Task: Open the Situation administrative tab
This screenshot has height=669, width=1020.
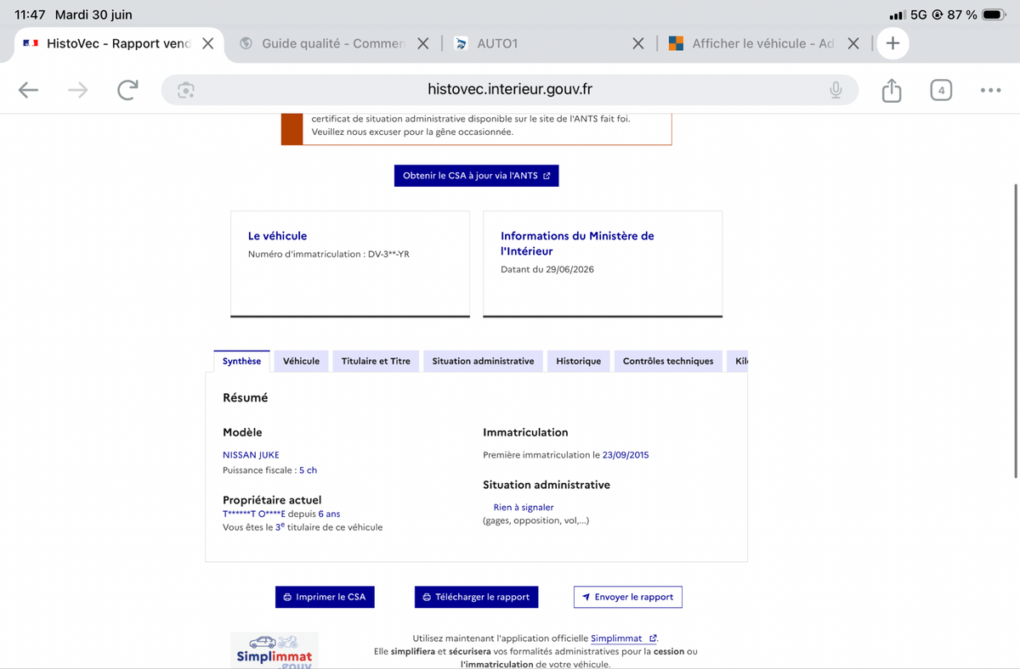Action: coord(483,361)
